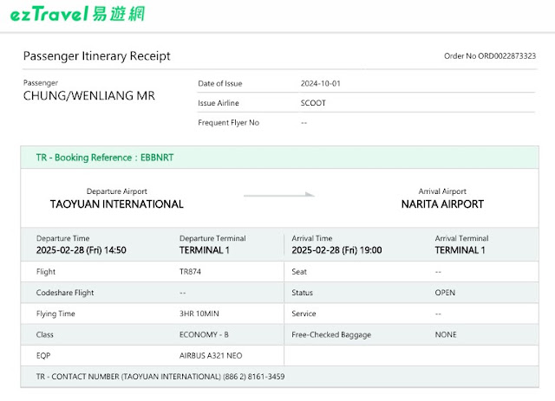Click the 'Passenger Itinerary Receipt' heading
555x401 pixels.
(x=96, y=56)
